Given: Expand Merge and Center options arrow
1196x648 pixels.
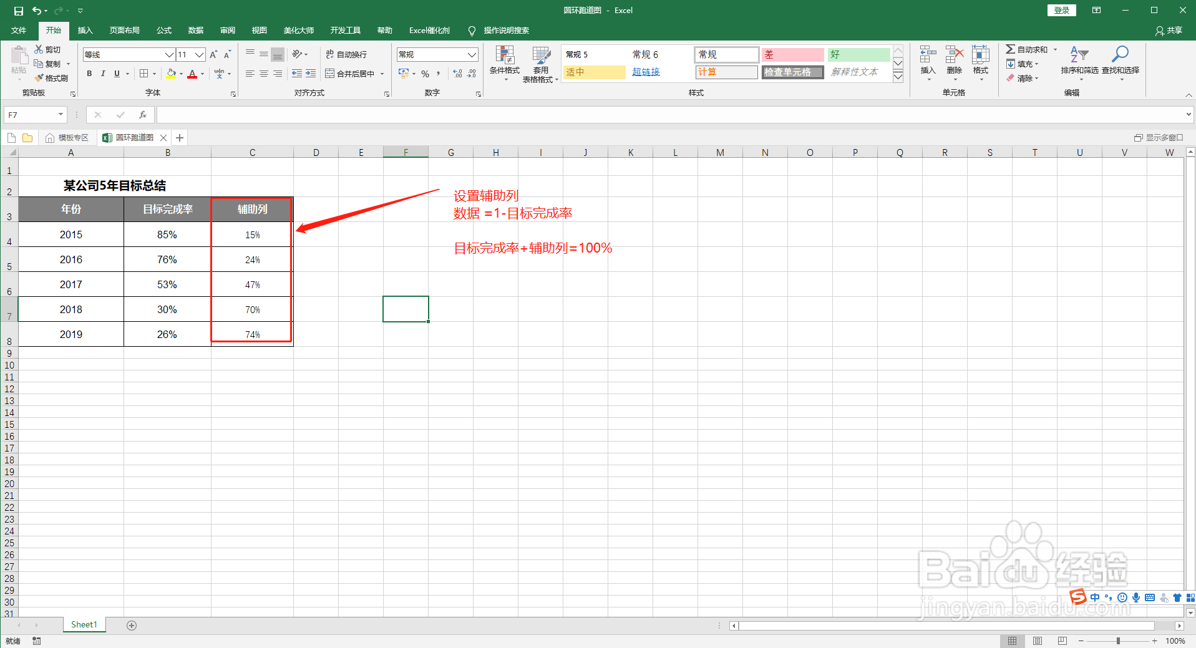Looking at the screenshot, I should click(382, 74).
